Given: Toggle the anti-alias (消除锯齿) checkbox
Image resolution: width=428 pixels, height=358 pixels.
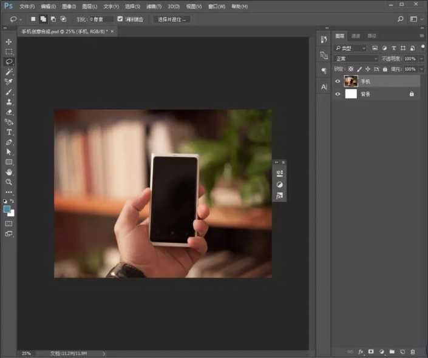Looking at the screenshot, I should (120, 19).
